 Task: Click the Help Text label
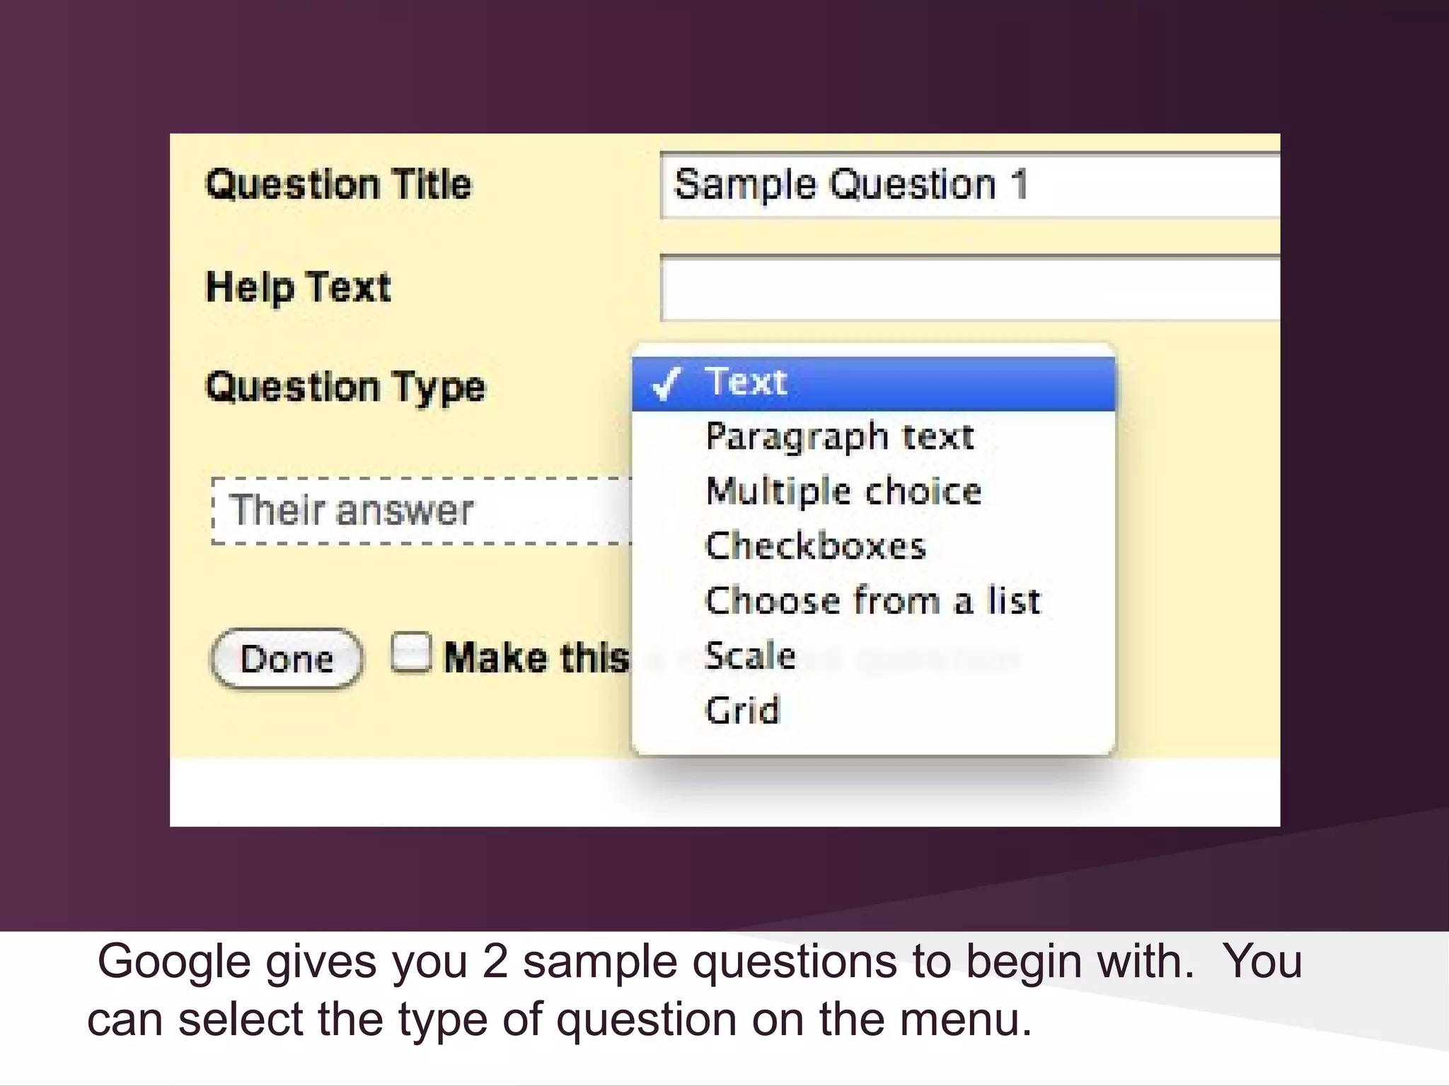(298, 287)
